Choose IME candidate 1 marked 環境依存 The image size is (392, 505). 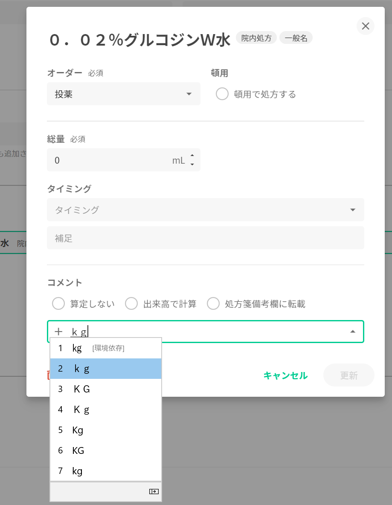tap(105, 348)
